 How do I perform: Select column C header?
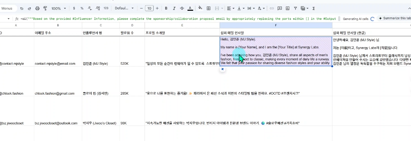[101, 26]
